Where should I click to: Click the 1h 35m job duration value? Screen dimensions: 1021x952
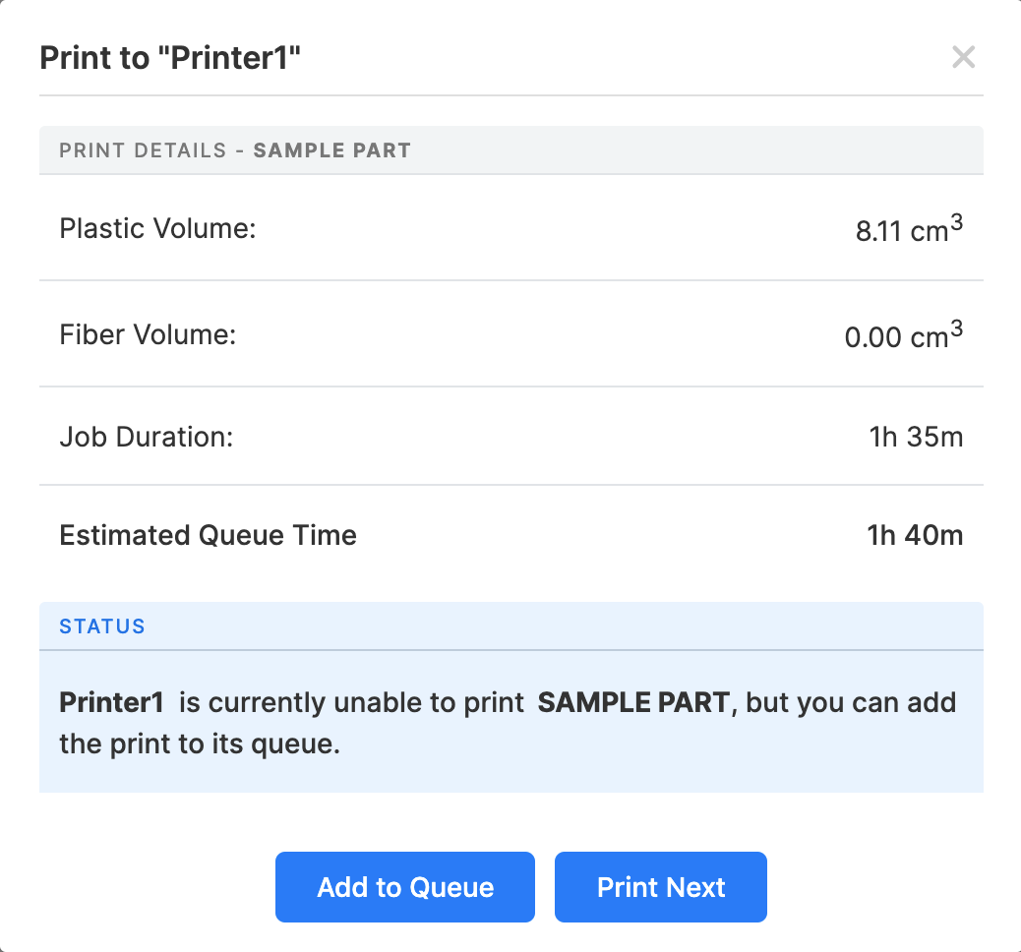tap(915, 437)
